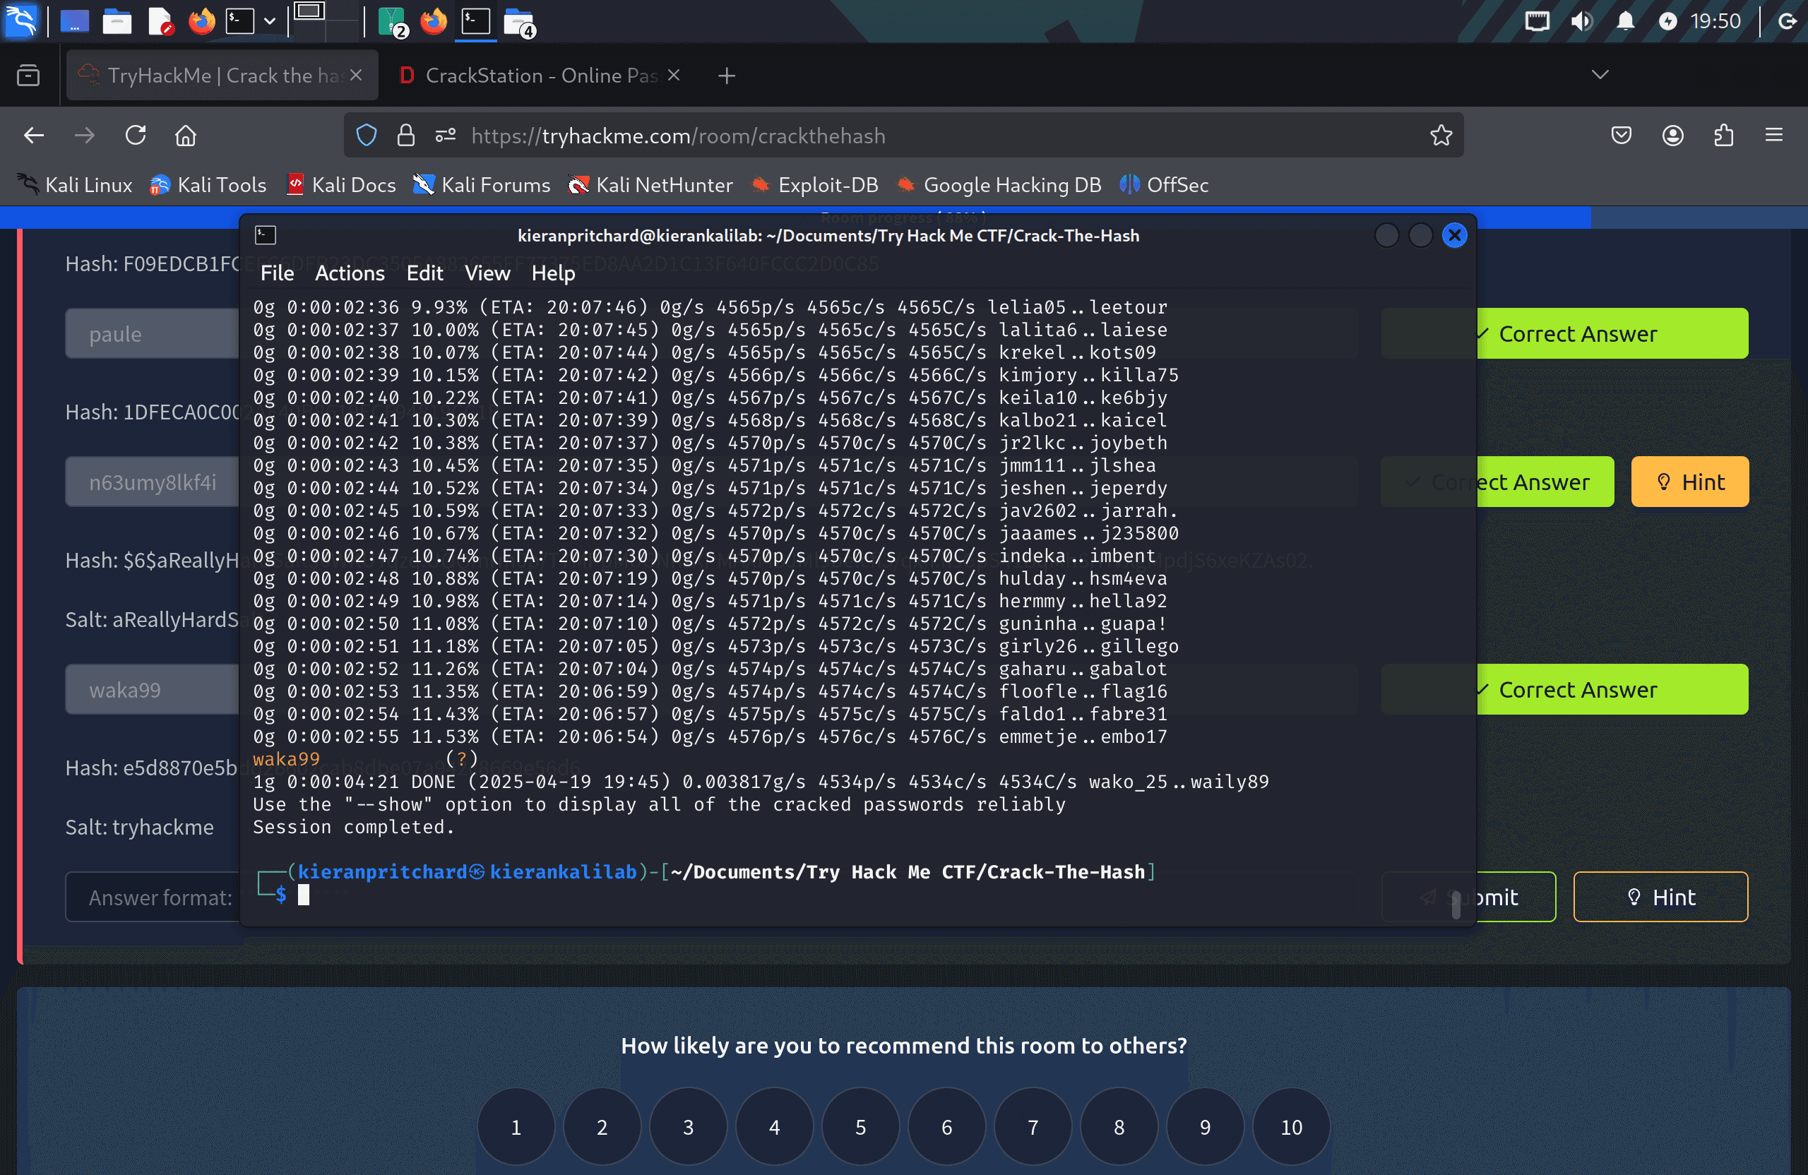Open the Kali applications menu
Viewport: 1808px width, 1175px height.
pos(20,20)
